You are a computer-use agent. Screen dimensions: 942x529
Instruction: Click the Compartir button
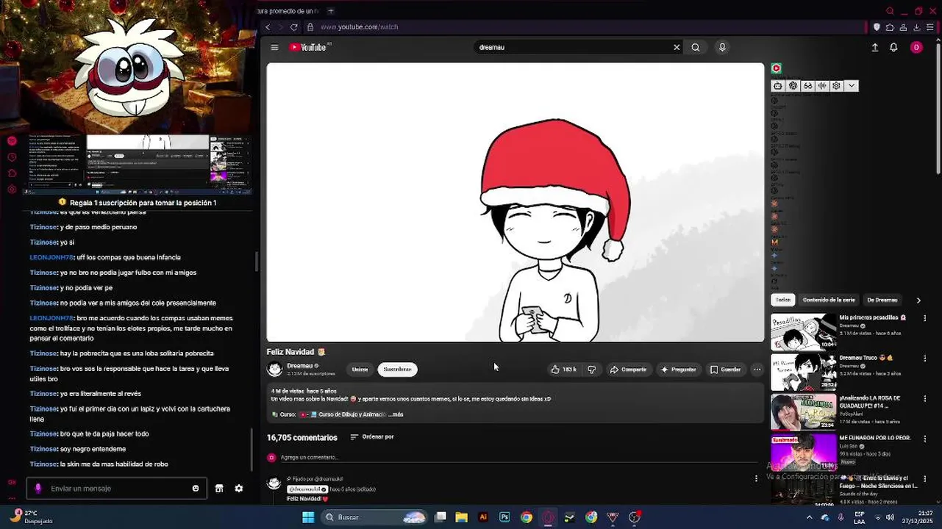(x=628, y=370)
